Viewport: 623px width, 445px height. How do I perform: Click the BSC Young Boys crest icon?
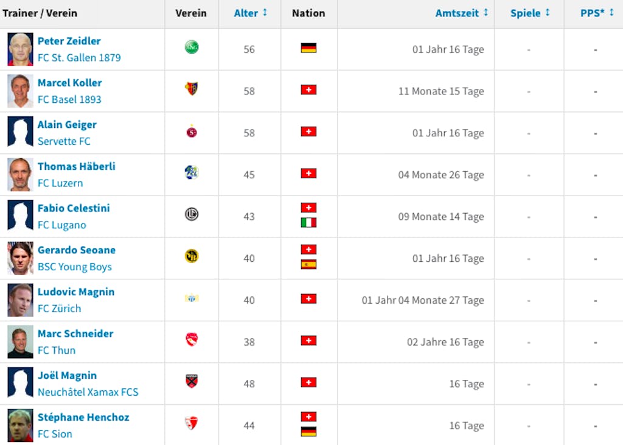coord(192,256)
